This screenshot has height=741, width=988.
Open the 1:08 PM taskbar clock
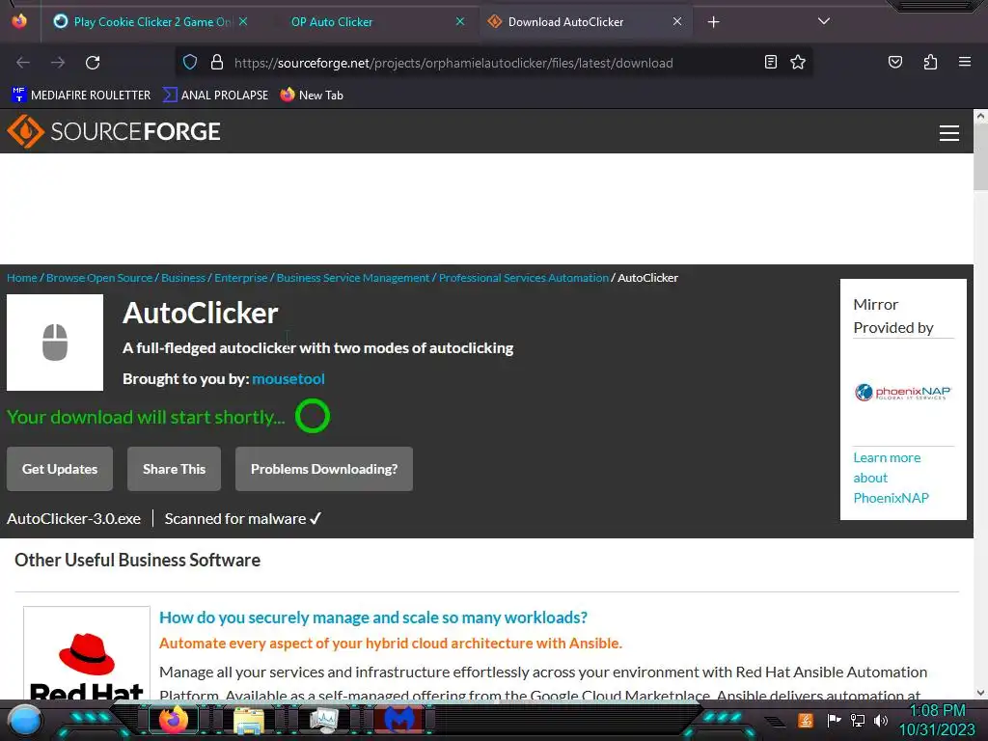pyautogui.click(x=937, y=720)
